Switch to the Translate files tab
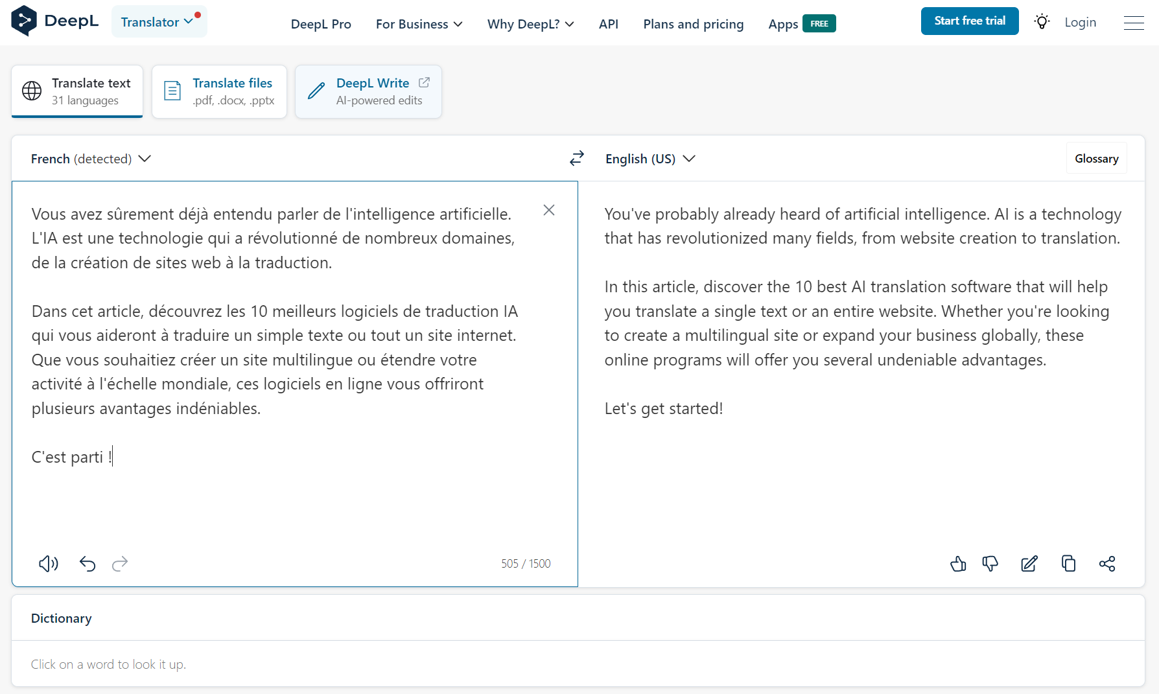The height and width of the screenshot is (694, 1159). pos(219,91)
